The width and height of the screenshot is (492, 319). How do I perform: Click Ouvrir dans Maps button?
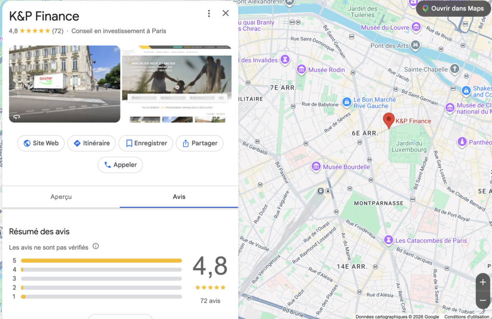453,9
